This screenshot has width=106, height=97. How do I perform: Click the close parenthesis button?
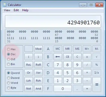(x=38, y=57)
